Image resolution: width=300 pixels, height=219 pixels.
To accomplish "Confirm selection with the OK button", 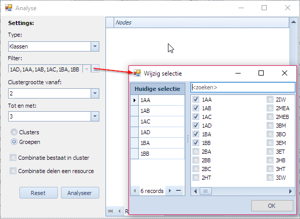I will [x=272, y=206].
